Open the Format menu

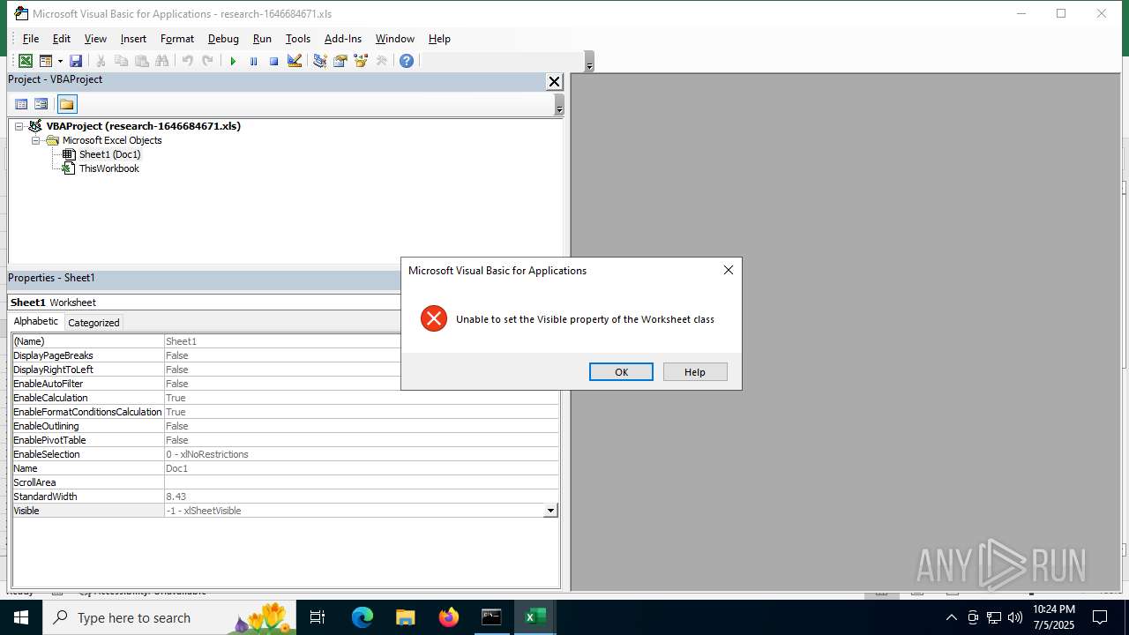pos(177,39)
